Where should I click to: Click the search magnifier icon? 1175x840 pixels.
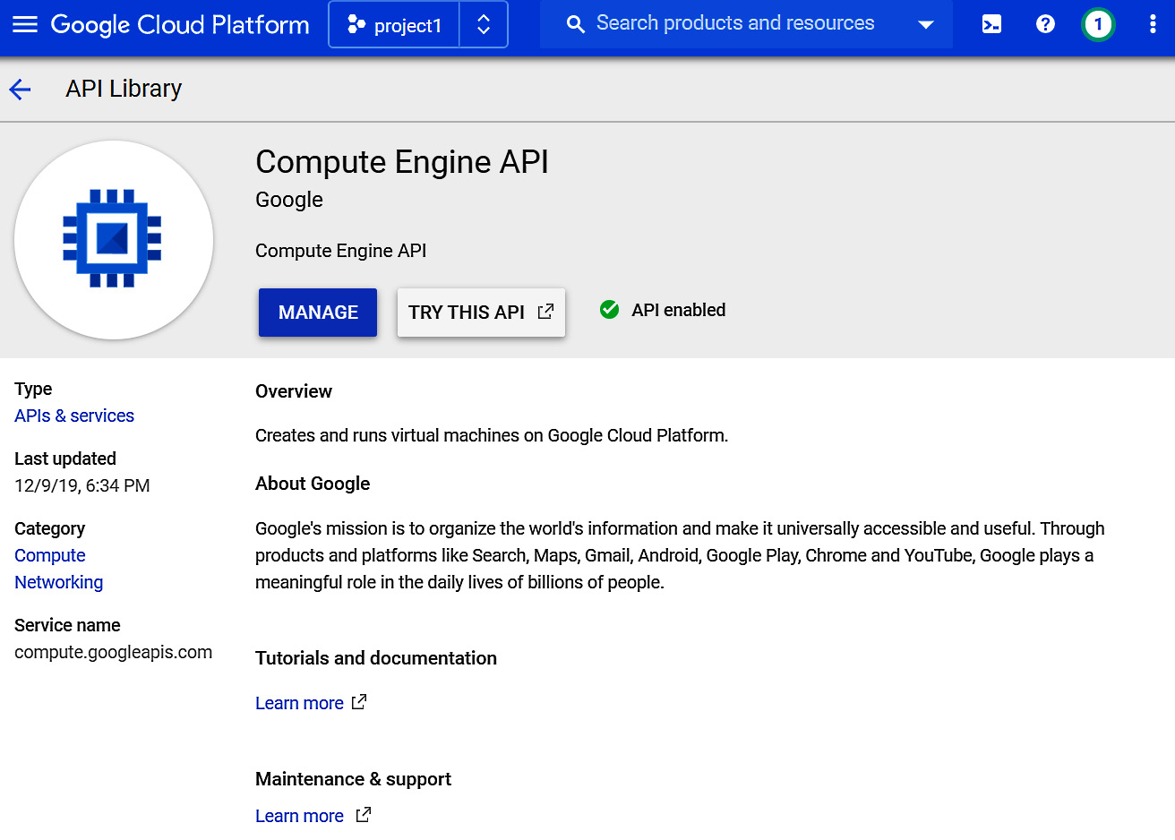coord(576,24)
